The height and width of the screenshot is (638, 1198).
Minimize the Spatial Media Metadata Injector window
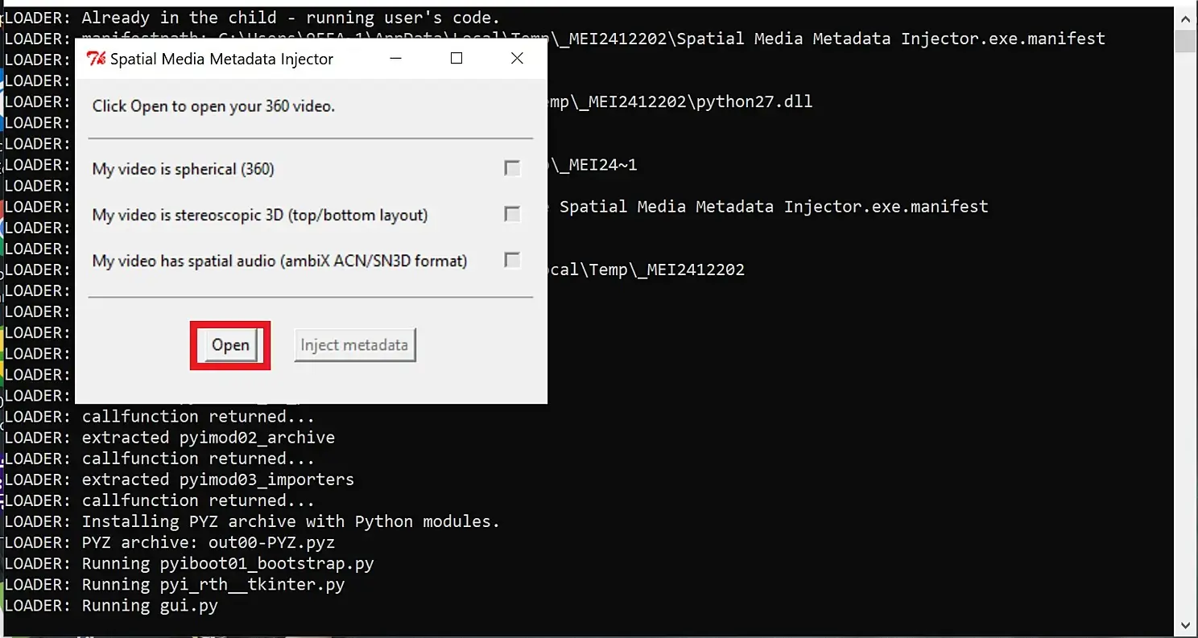(x=395, y=58)
